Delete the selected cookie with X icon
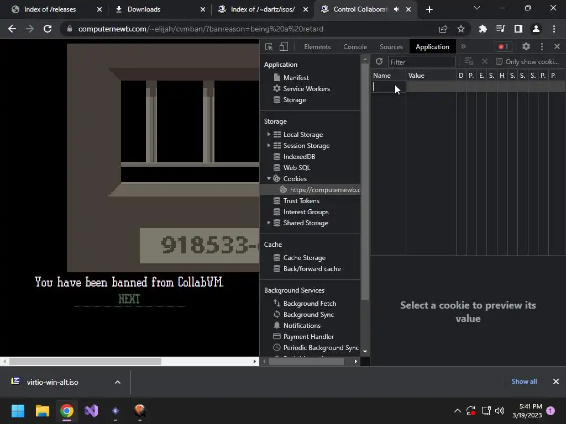Image resolution: width=566 pixels, height=424 pixels. (484, 62)
